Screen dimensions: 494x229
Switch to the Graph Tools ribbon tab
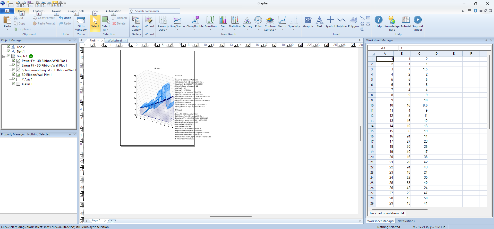(x=76, y=11)
